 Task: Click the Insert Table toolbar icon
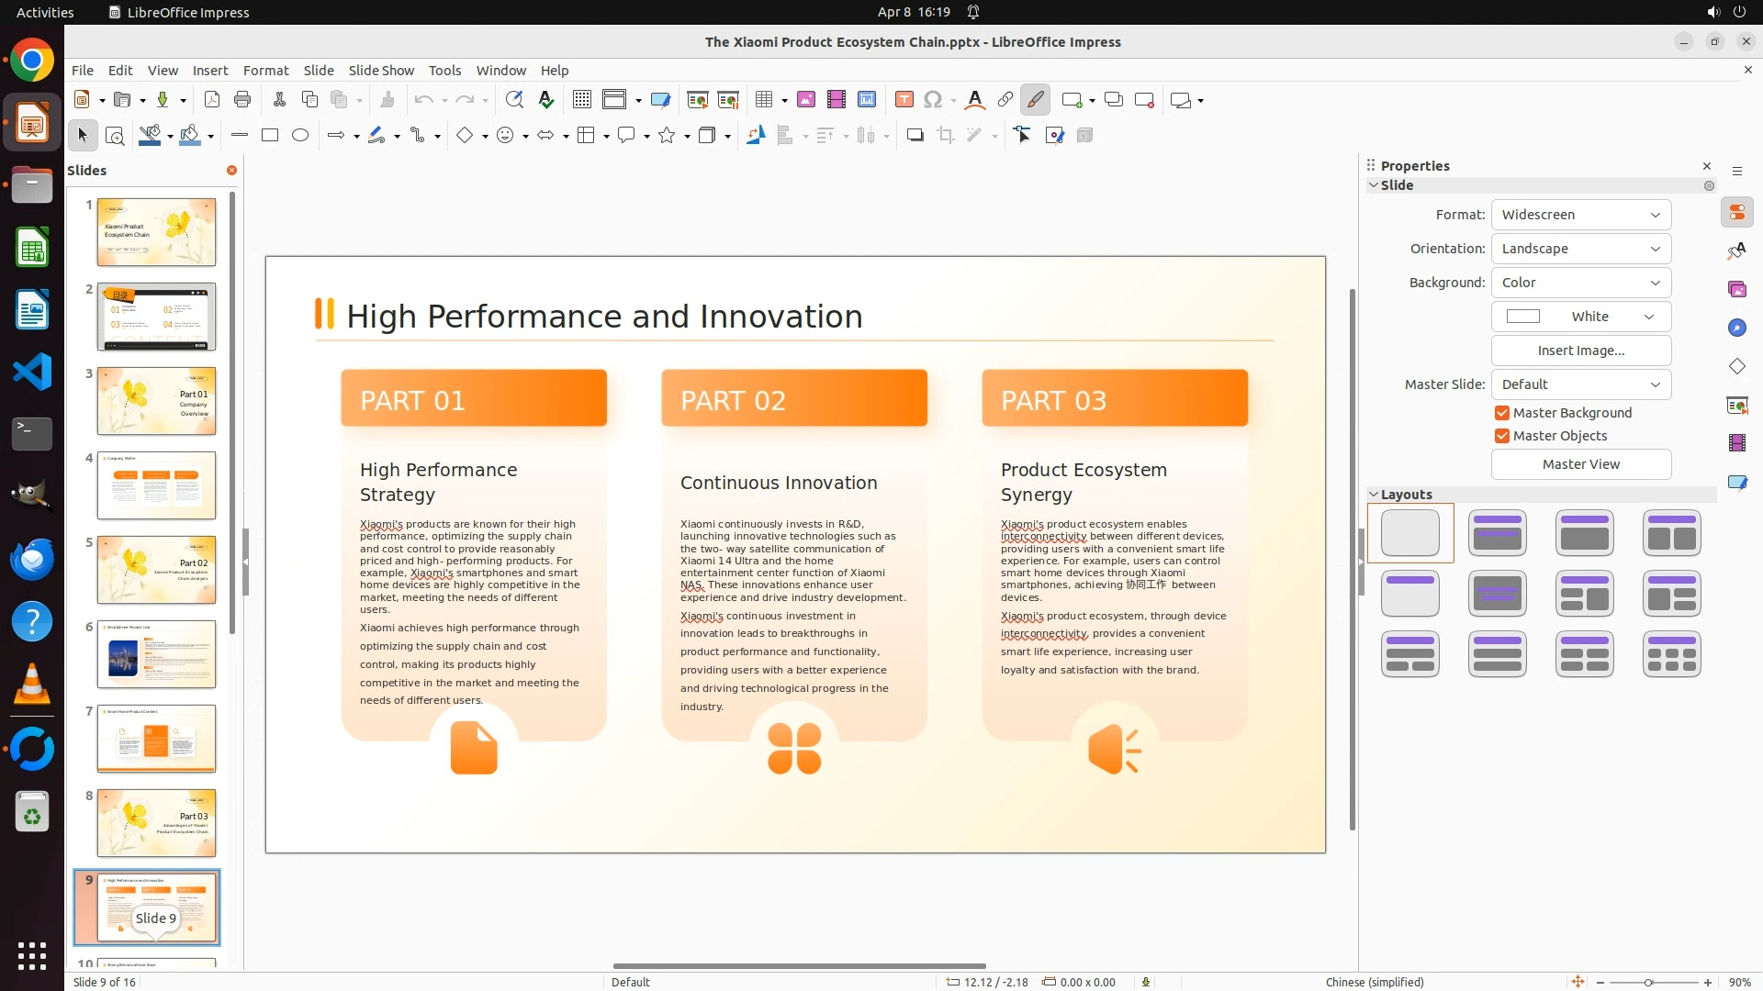763,100
